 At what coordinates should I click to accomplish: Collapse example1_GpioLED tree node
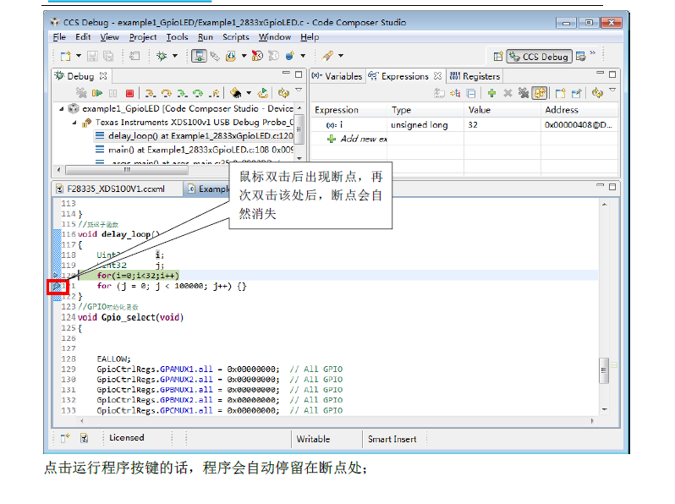tap(61, 109)
